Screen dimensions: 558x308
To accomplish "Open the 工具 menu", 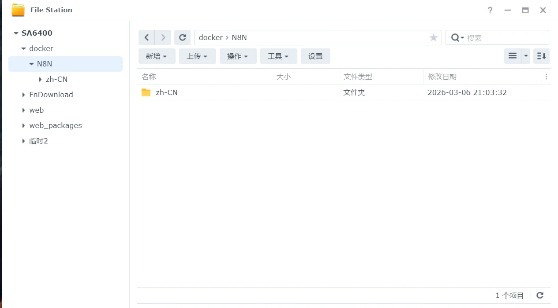I will (x=278, y=56).
